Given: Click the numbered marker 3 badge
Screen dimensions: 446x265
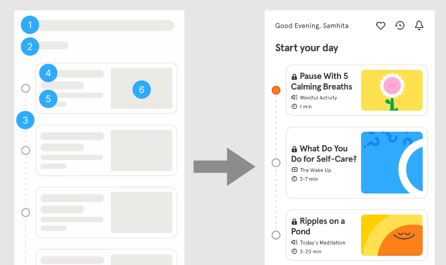Looking at the screenshot, I should point(26,120).
